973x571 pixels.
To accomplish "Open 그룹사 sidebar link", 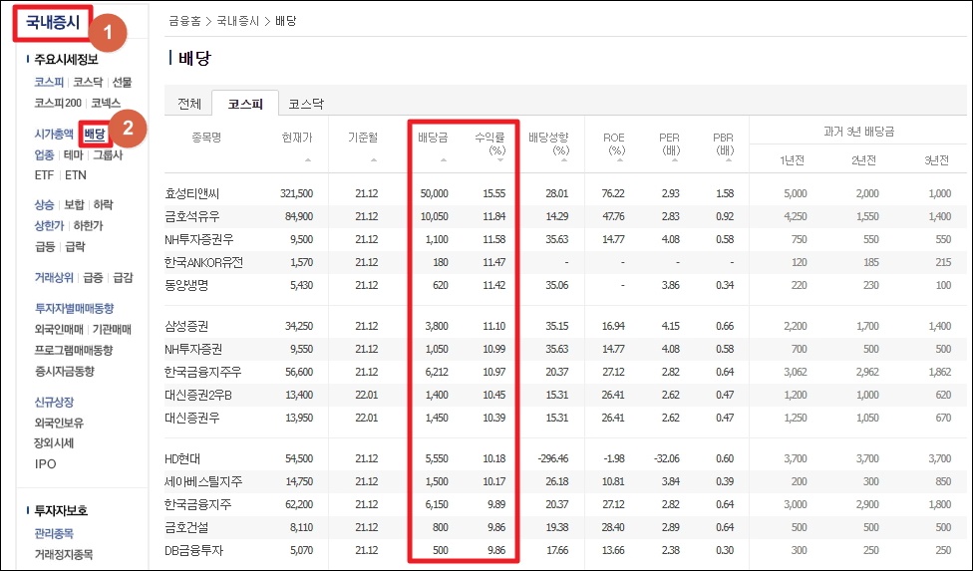I will [x=108, y=155].
